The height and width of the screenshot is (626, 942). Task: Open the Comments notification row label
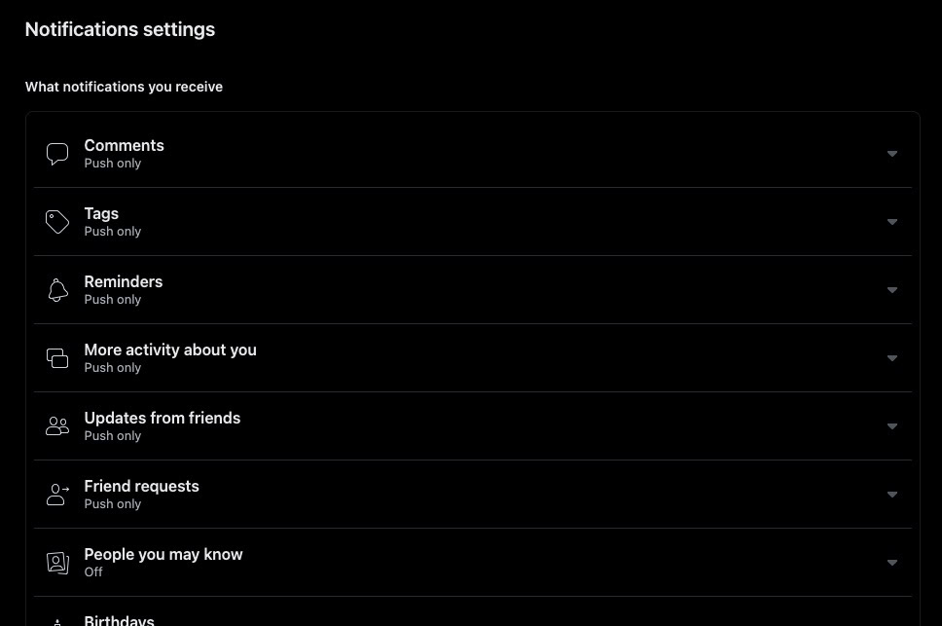click(x=124, y=146)
